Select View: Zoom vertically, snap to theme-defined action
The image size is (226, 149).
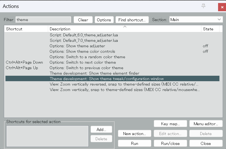click(112, 90)
